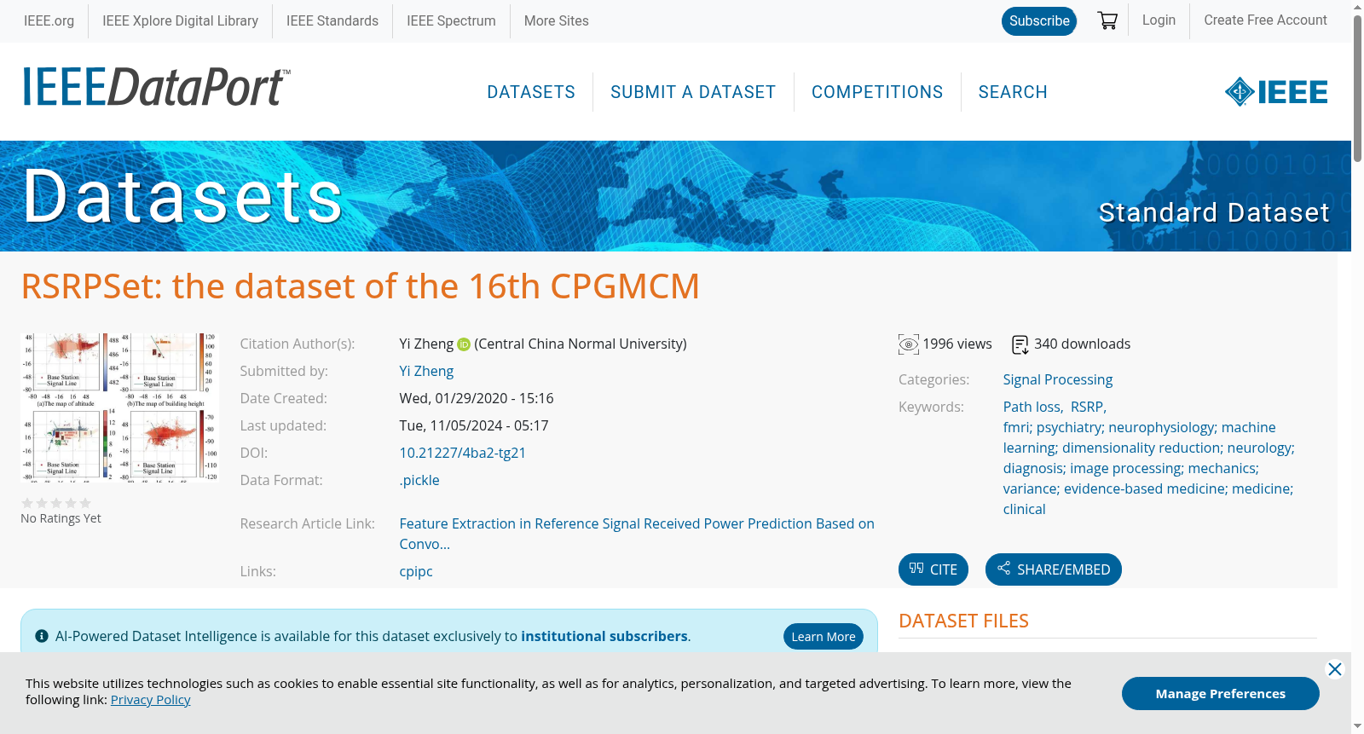
Task: Open the Privacy Policy link
Action: click(x=150, y=700)
